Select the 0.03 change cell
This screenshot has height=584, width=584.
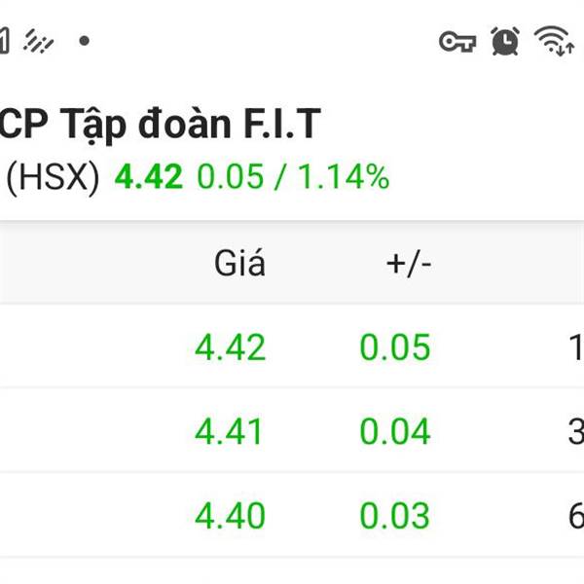(395, 516)
